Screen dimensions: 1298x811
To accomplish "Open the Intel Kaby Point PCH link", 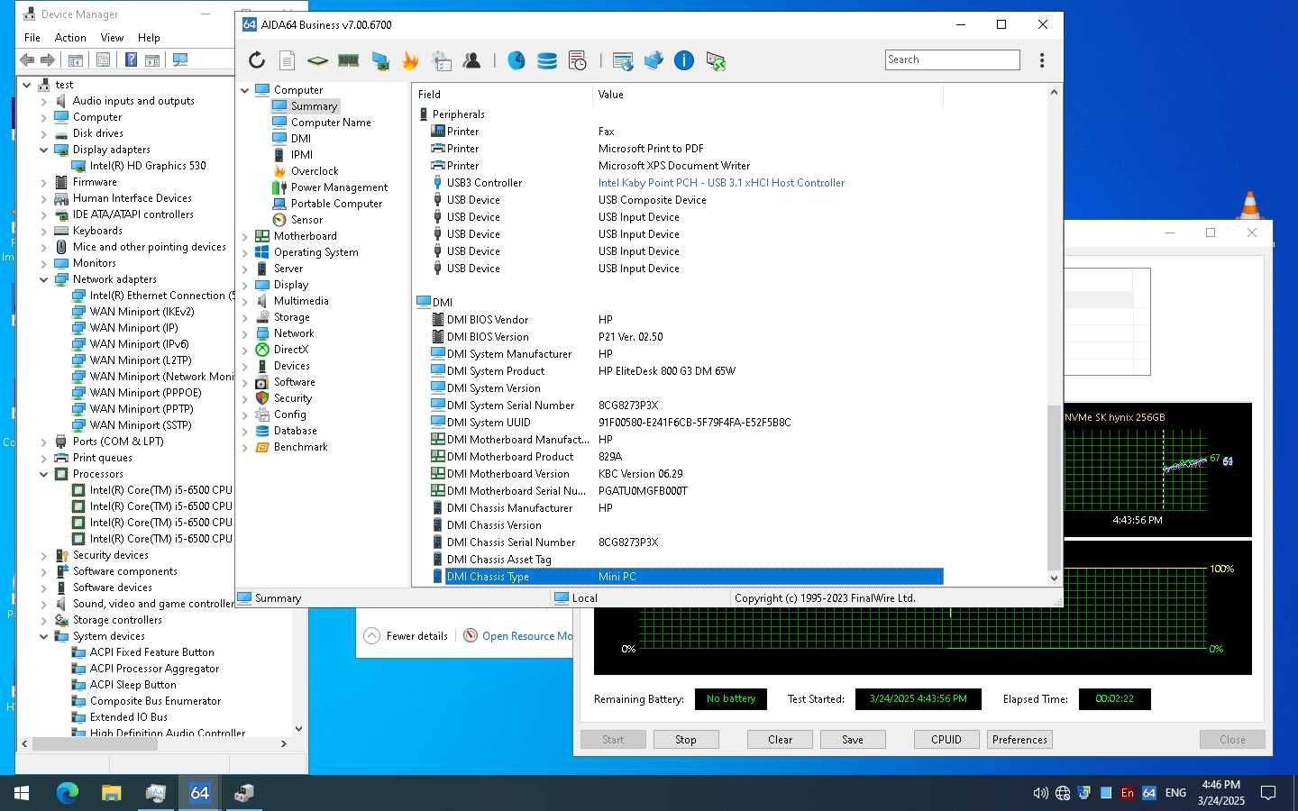I will click(x=721, y=183).
